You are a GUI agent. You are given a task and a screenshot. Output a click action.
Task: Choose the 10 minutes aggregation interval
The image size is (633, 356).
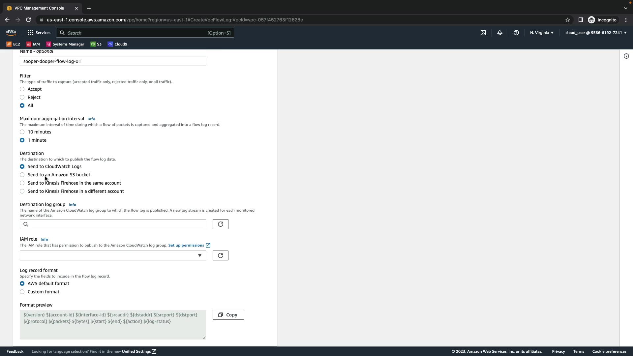point(22,132)
